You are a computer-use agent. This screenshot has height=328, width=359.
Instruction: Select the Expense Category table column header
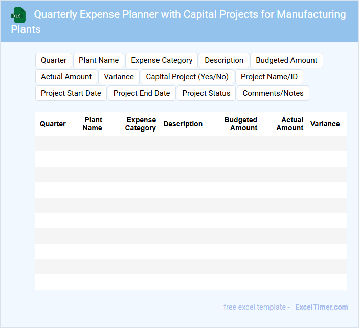click(140, 124)
